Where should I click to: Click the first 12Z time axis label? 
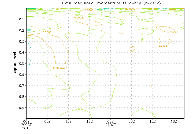pos(68,122)
